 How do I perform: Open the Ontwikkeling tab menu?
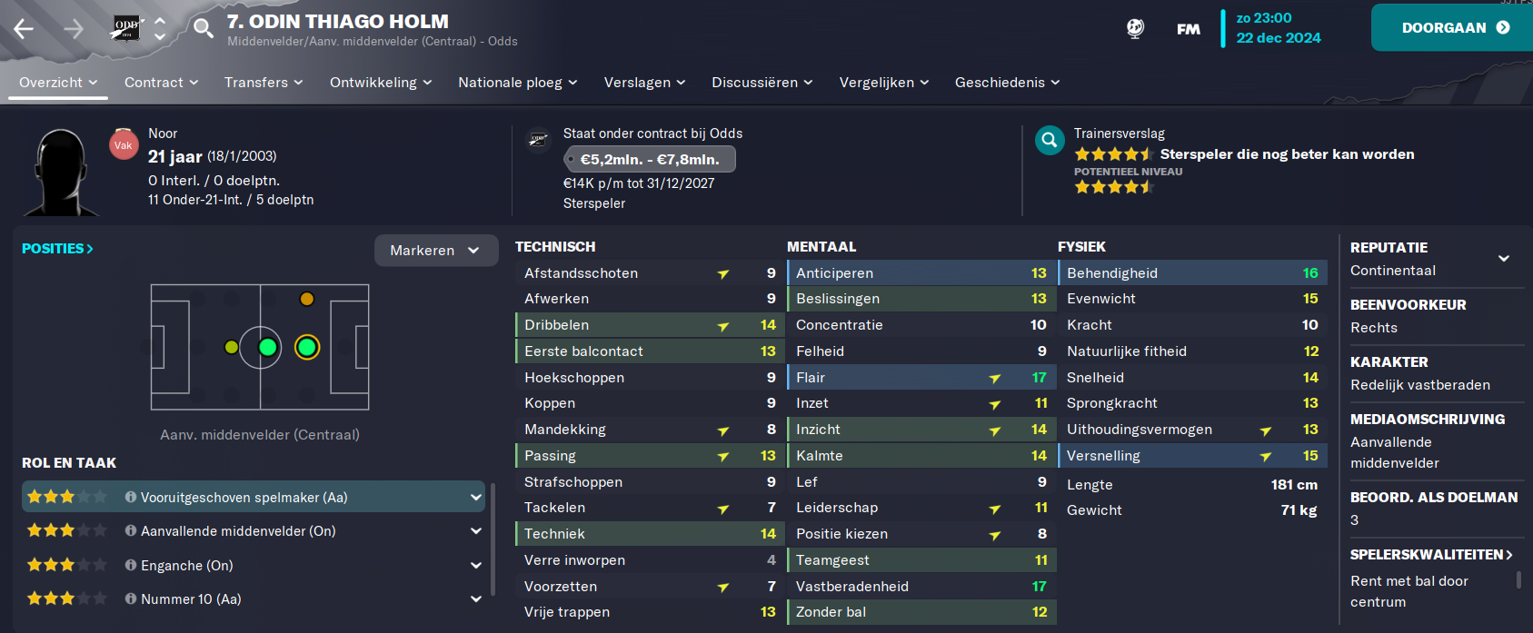pyautogui.click(x=381, y=82)
